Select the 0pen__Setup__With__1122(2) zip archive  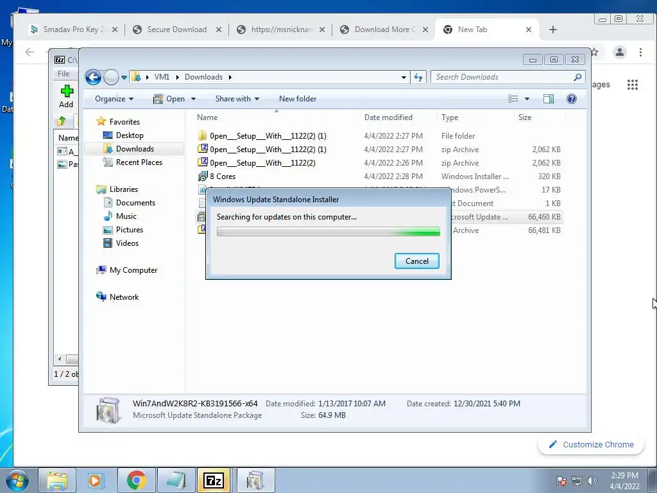[x=380, y=162]
